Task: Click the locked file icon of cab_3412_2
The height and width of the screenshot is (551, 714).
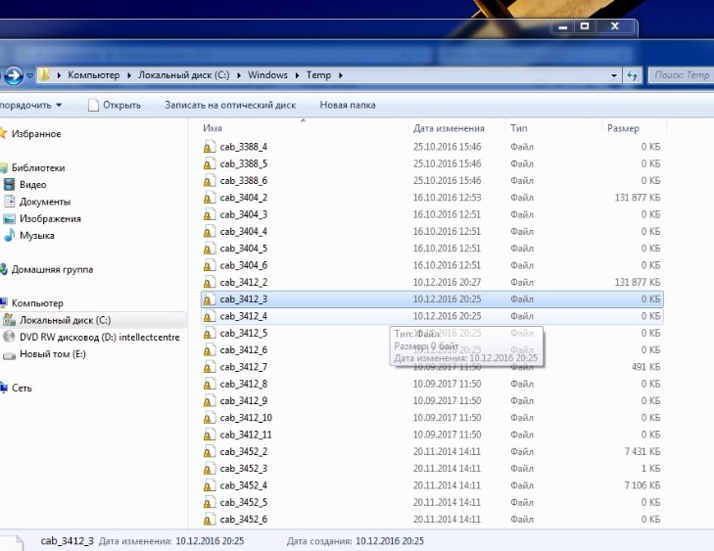Action: [x=209, y=282]
